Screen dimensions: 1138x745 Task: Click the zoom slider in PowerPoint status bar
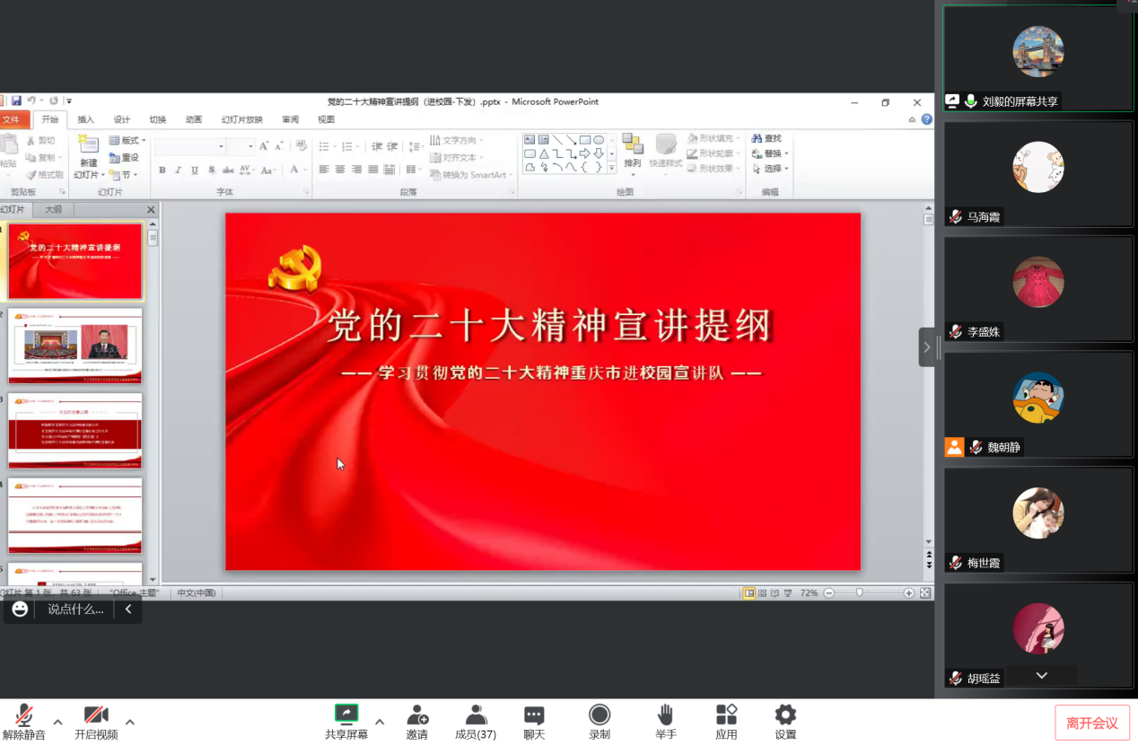tap(860, 593)
